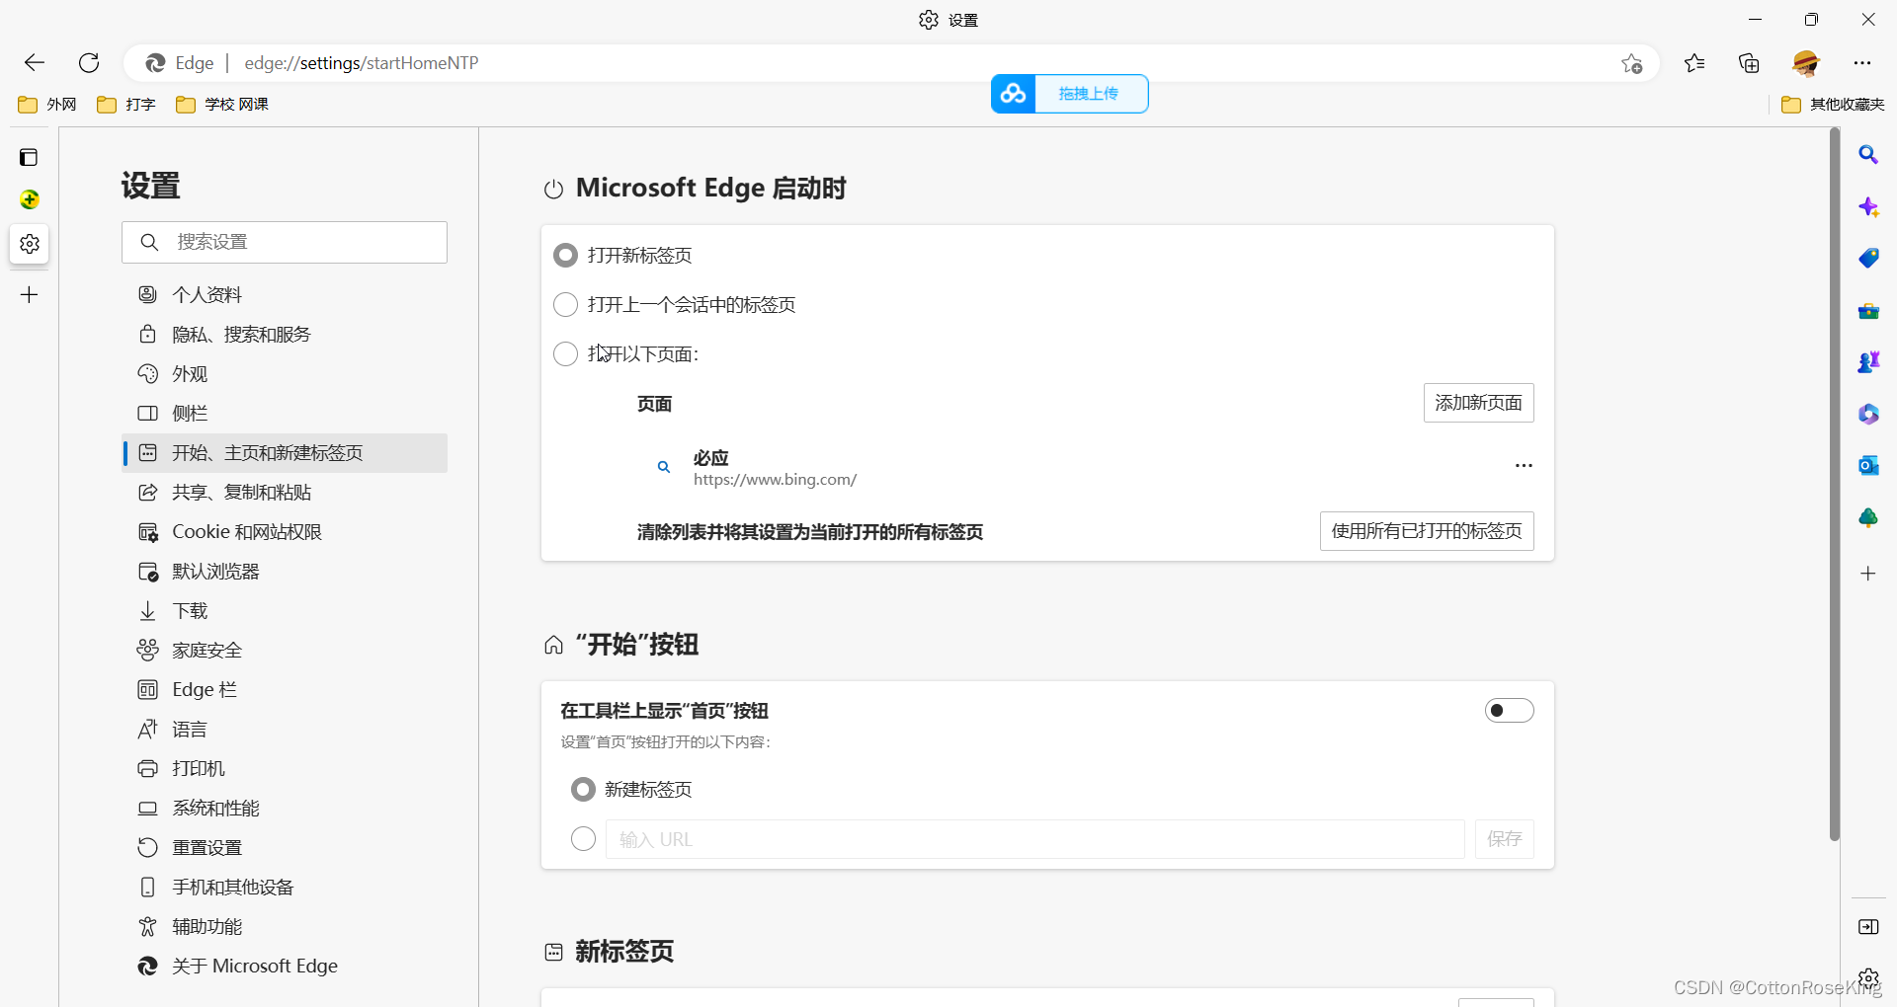Open 下载 settings section
The height and width of the screenshot is (1007, 1897).
(285, 610)
